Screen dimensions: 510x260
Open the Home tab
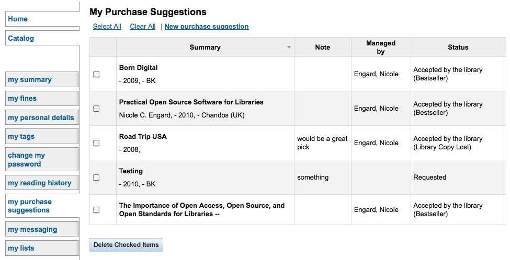click(x=42, y=19)
